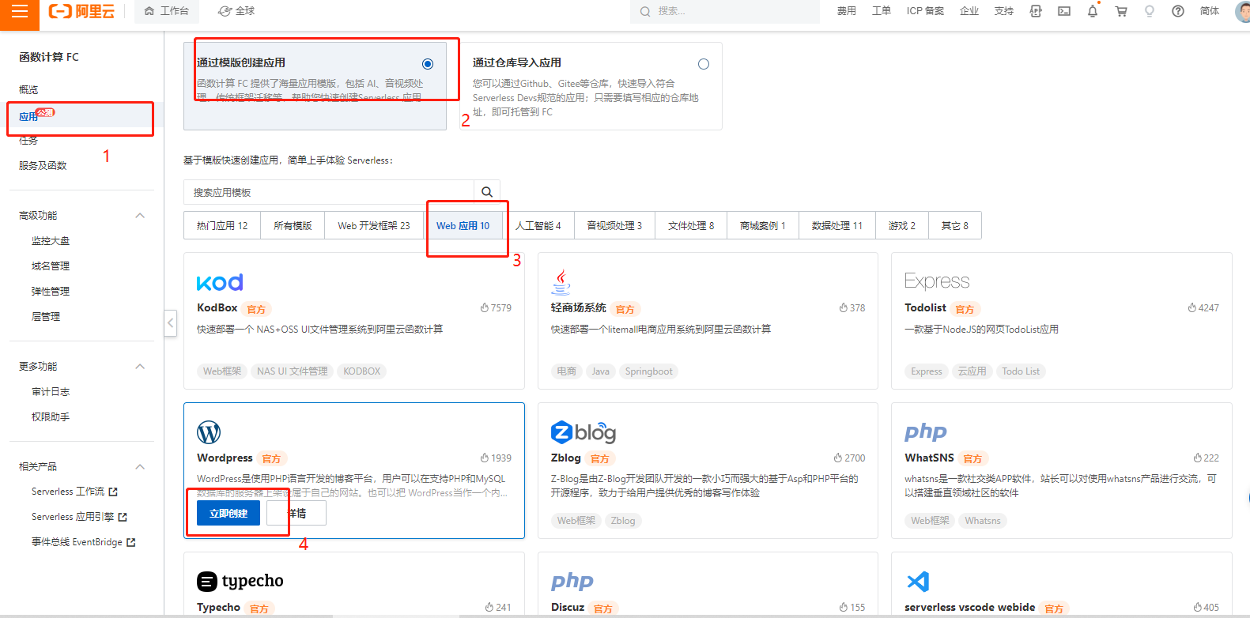
Task: Click the Java logo of 轻商场系统
Action: 561,282
